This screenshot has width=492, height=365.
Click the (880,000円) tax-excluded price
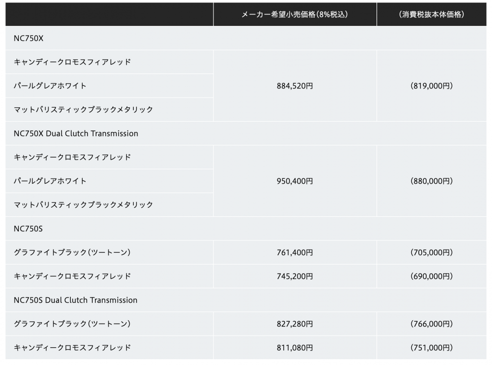431,181
